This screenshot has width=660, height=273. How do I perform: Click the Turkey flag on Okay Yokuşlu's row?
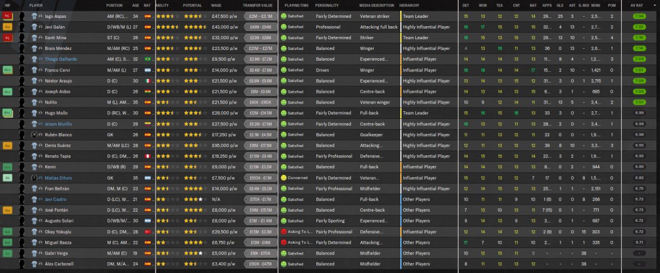tap(147, 231)
